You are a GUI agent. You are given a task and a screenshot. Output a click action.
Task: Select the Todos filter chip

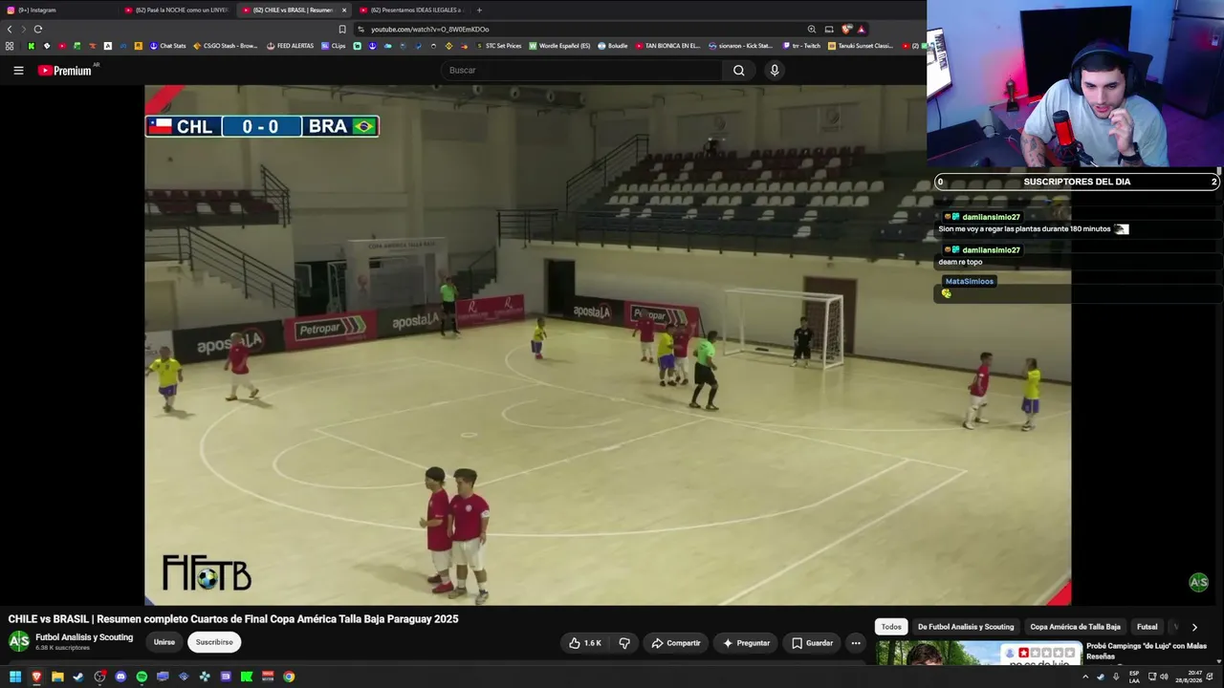(x=891, y=627)
